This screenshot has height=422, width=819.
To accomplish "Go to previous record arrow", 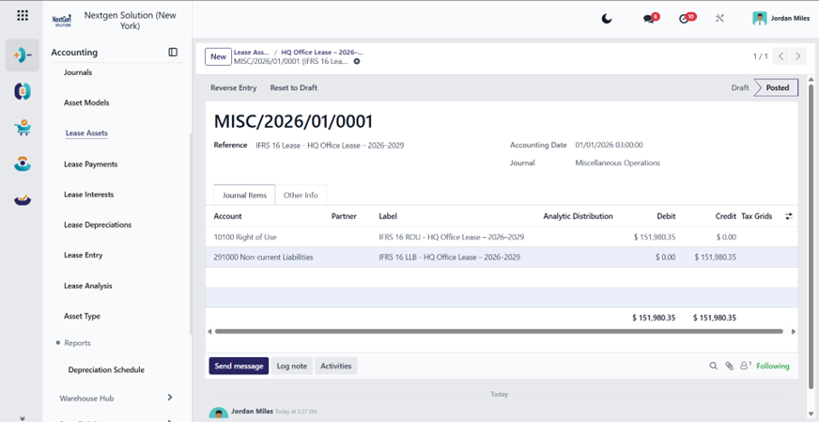I will (780, 56).
